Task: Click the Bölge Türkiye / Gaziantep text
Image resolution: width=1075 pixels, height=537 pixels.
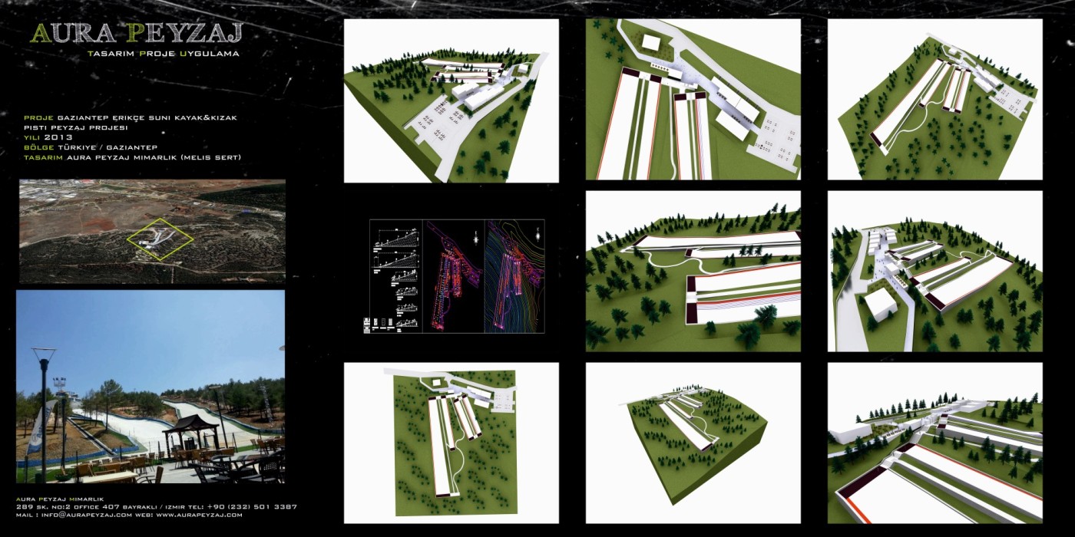Action: tap(90, 147)
